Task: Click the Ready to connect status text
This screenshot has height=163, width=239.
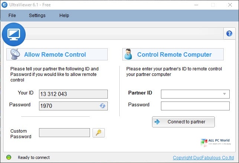Action: click(x=34, y=157)
